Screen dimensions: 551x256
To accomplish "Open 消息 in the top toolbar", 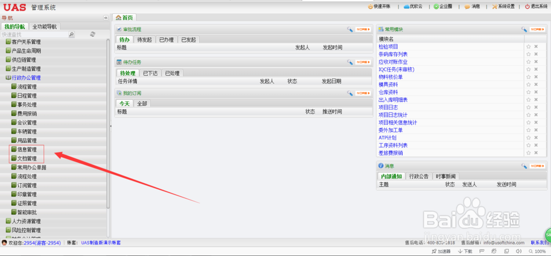I will (472, 7).
